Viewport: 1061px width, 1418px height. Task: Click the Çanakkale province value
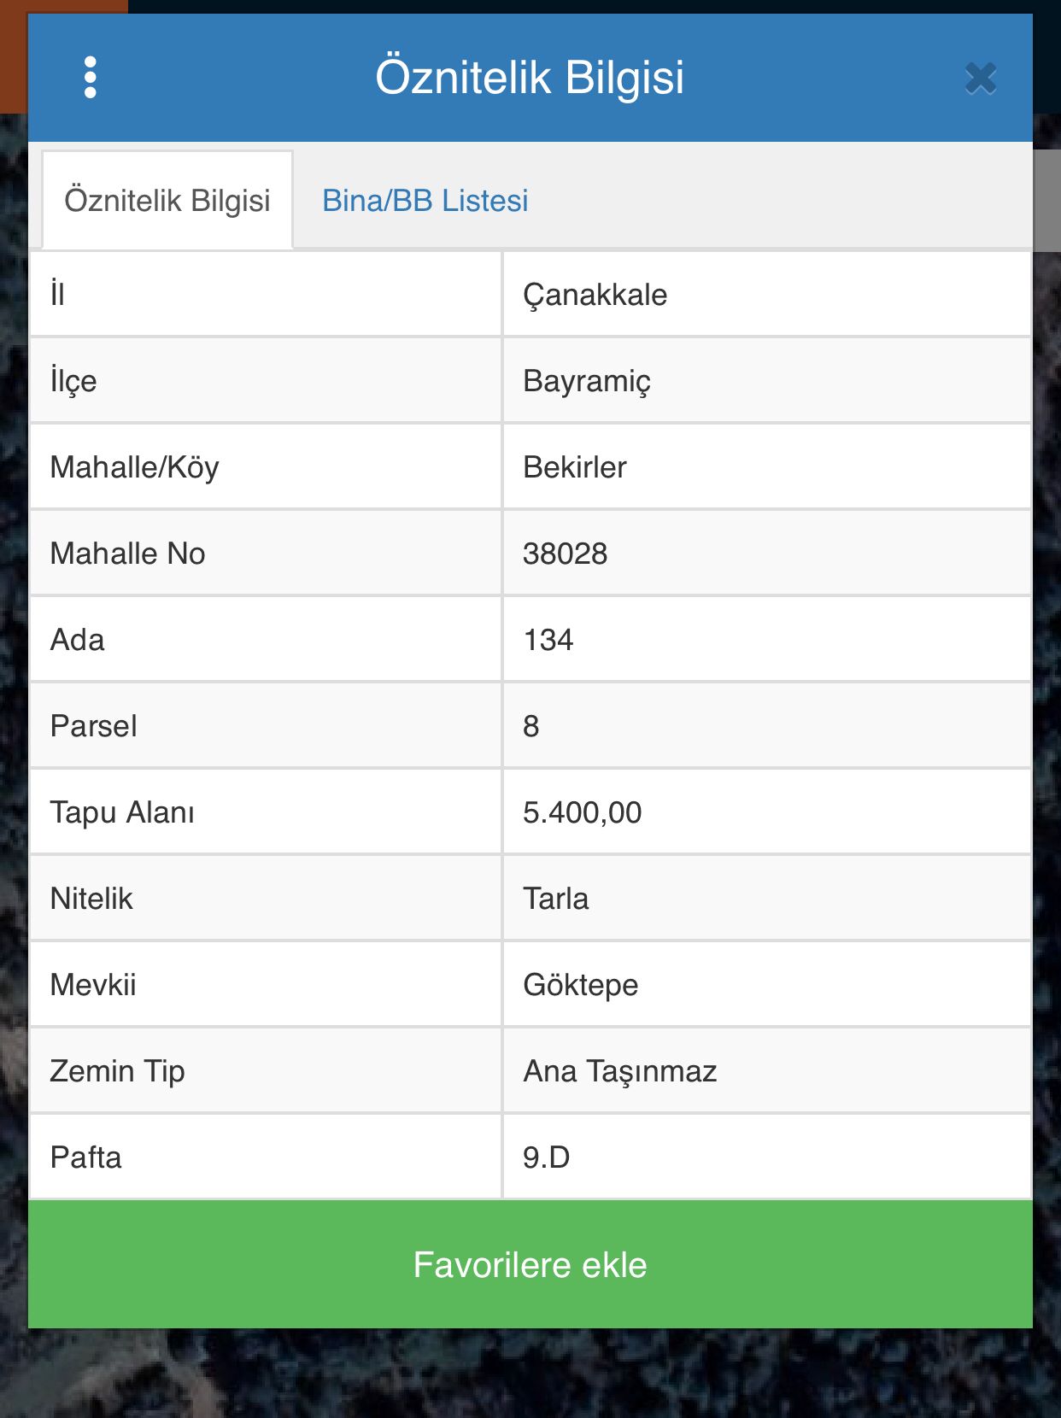[767, 295]
